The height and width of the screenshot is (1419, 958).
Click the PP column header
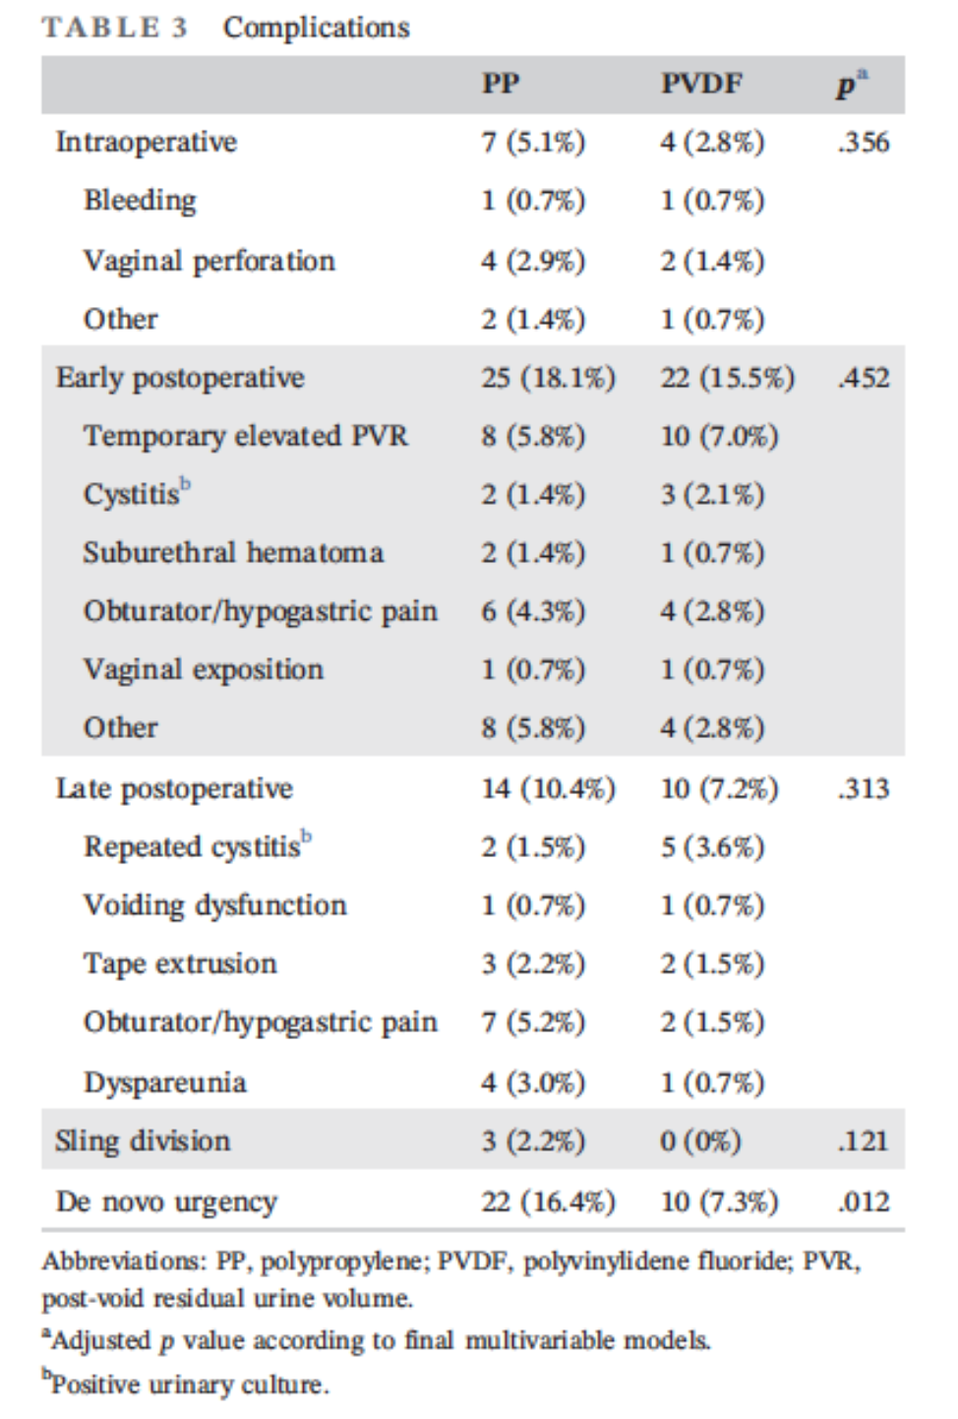pyautogui.click(x=500, y=85)
